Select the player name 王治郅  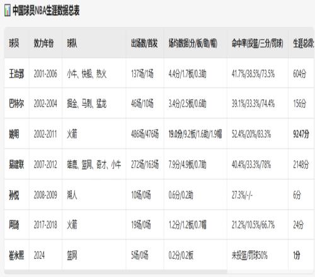16,74
